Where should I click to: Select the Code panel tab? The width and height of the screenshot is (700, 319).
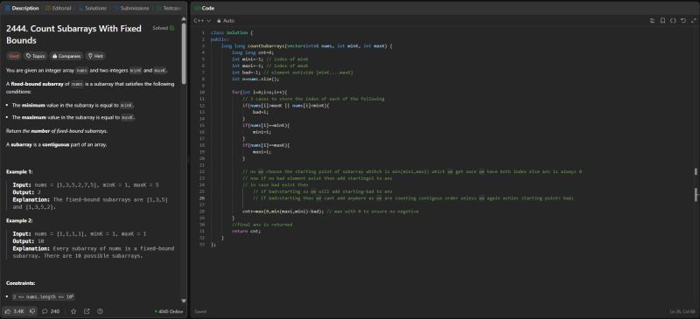pos(205,8)
